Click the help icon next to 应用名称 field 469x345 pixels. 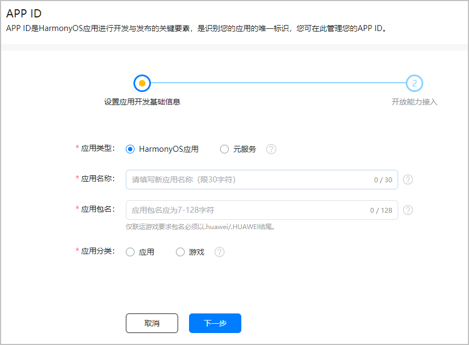coord(408,180)
